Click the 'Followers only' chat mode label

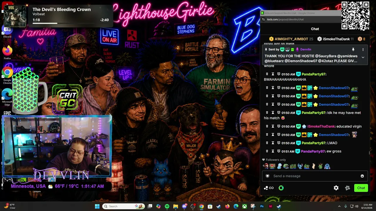click(x=276, y=160)
